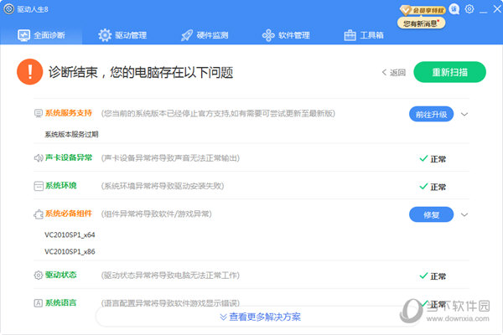Image resolution: width=503 pixels, height=335 pixels.
Task: Switch to 软件管理 tab
Action: tap(286, 35)
